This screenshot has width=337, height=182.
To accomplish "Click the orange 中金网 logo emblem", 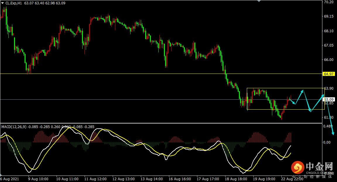I will tap(298, 168).
